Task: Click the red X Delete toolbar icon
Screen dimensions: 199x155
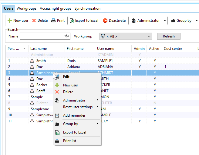Action: pyautogui.click(x=34, y=21)
